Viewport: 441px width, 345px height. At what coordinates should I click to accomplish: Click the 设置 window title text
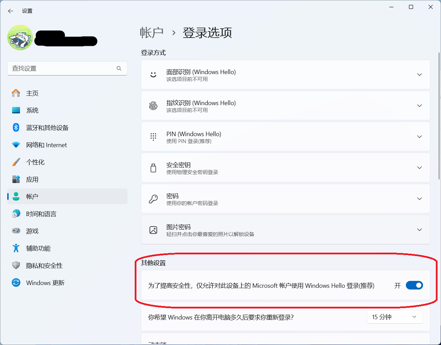27,11
